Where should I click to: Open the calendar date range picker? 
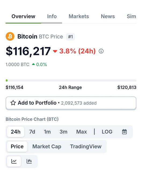tap(125, 132)
